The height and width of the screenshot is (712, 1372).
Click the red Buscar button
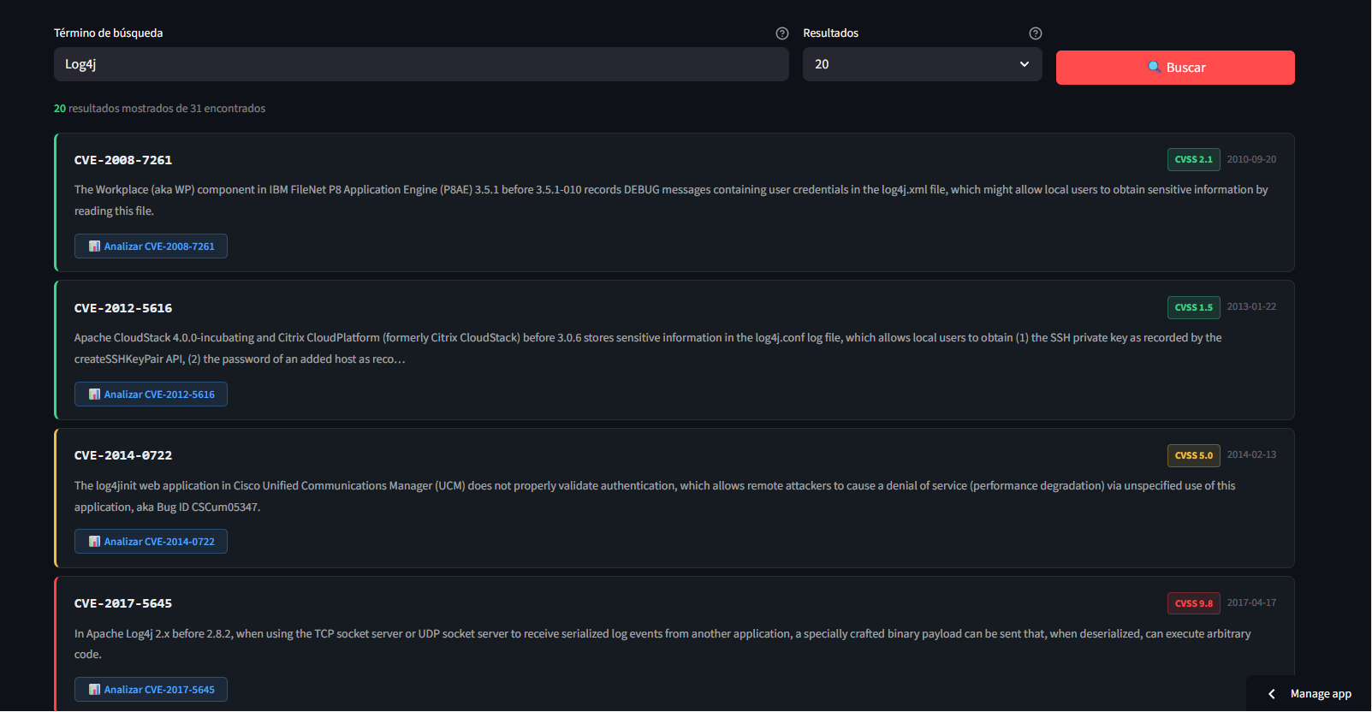tap(1174, 68)
